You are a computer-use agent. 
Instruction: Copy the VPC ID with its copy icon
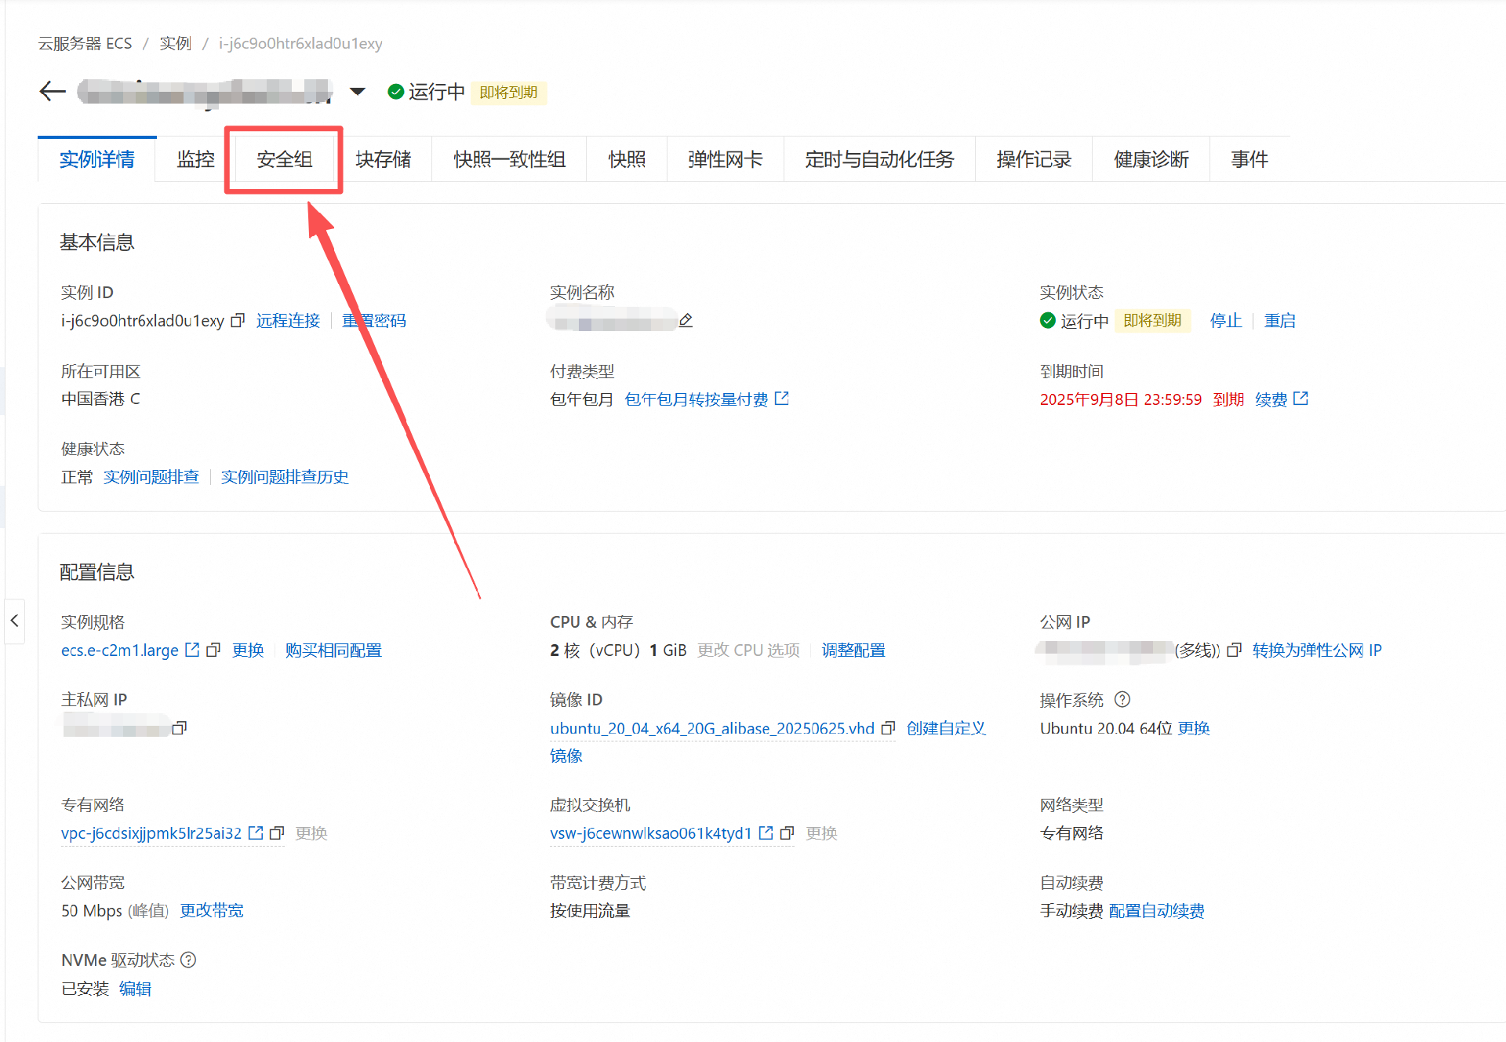(x=277, y=833)
